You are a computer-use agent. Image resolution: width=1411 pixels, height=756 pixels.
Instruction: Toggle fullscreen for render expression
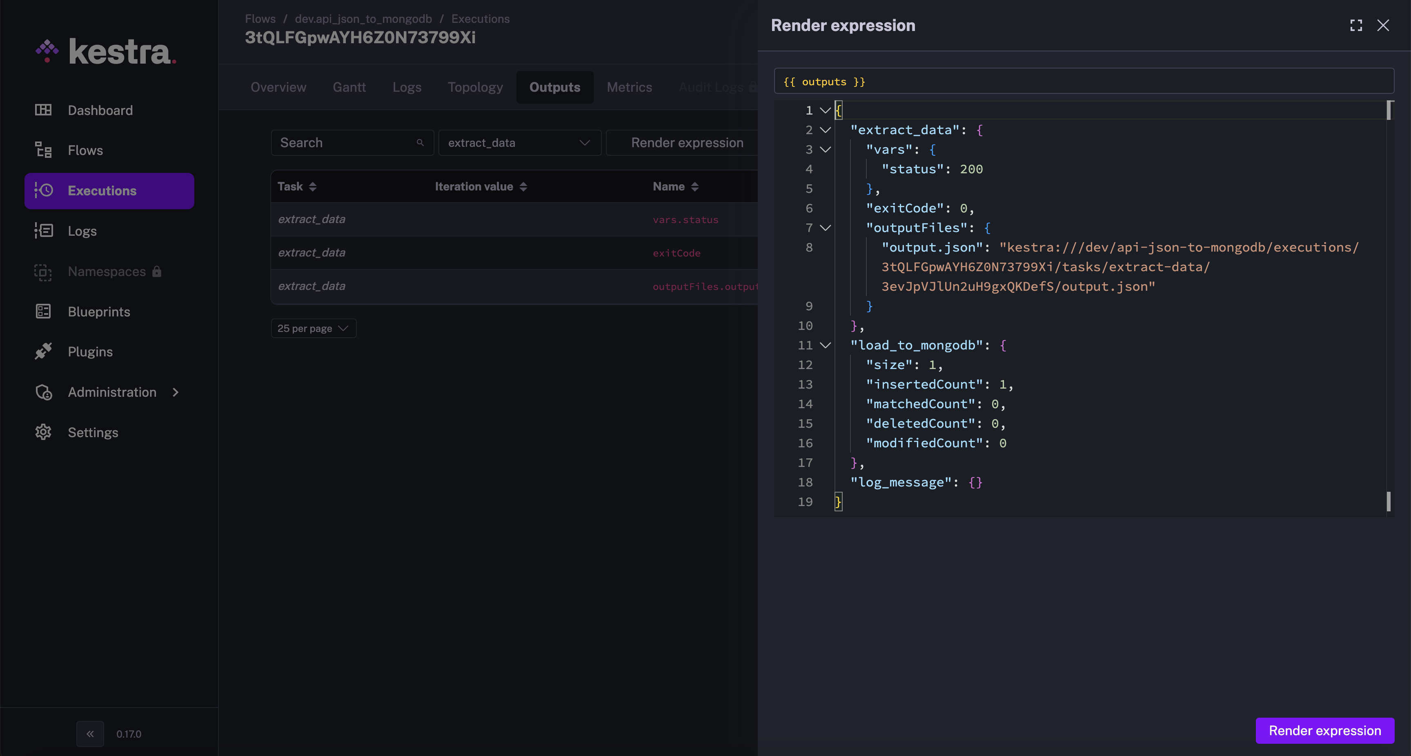tap(1356, 25)
